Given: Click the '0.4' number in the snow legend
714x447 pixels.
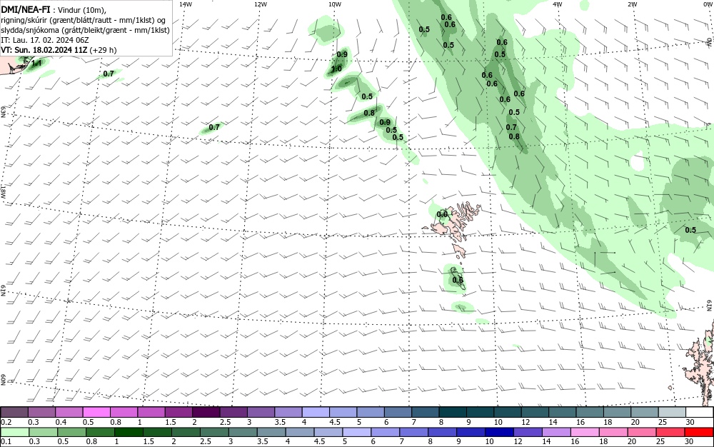Looking at the screenshot, I should tap(61, 422).
